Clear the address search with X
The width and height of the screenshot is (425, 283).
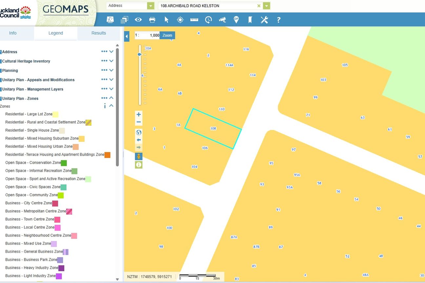pyautogui.click(x=259, y=6)
